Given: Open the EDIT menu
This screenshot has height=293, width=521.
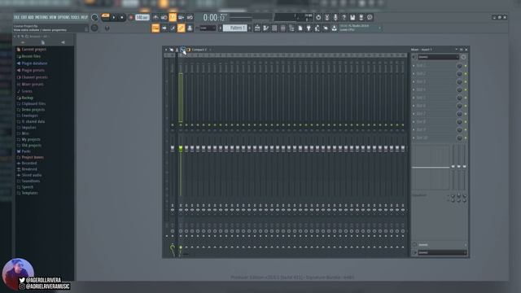Looking at the screenshot, I should pyautogui.click(x=24, y=17).
